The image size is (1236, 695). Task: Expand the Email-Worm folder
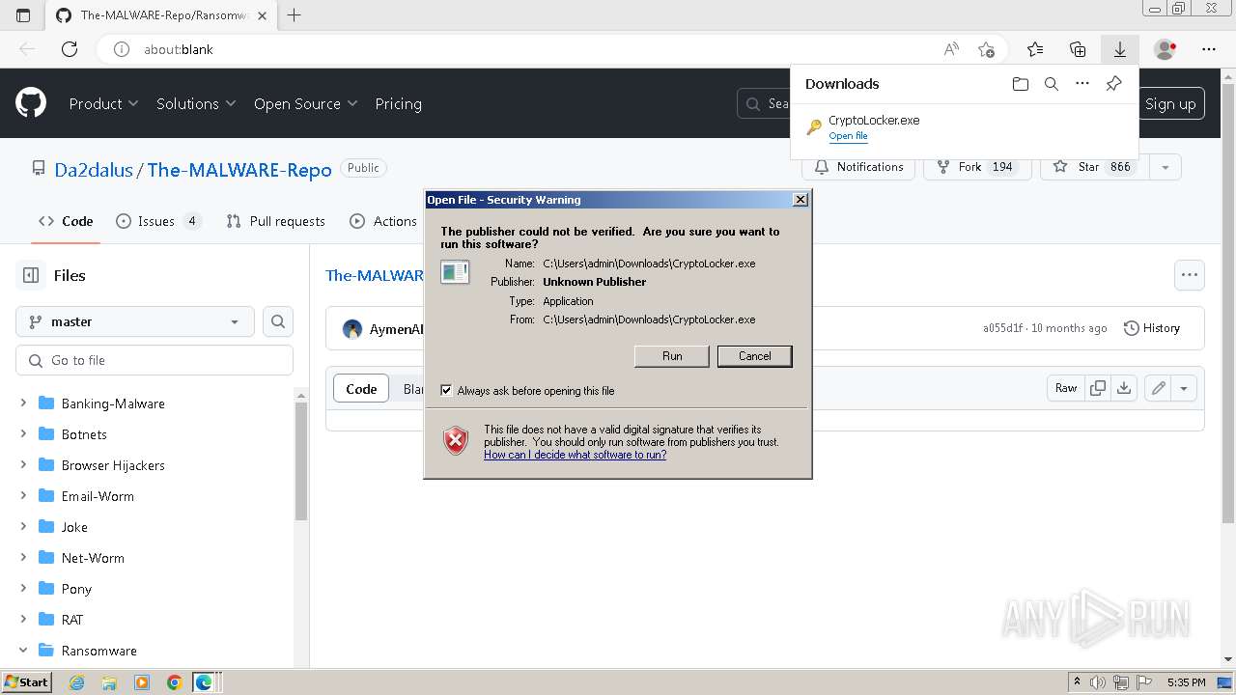click(x=23, y=496)
